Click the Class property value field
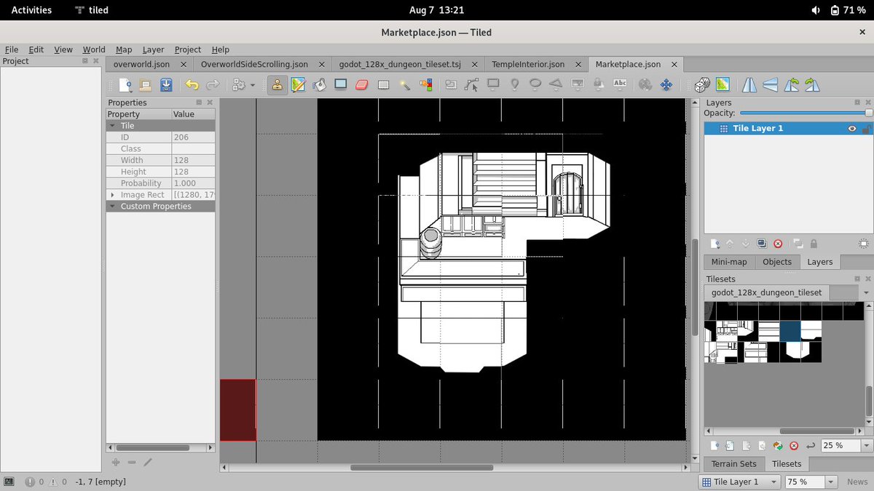The height and width of the screenshot is (491, 874). [x=193, y=148]
